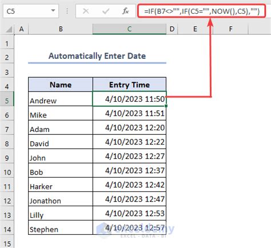This screenshot has height=248, width=271.
Task: Click the formula bar resize dots handle
Action: coord(67,11)
